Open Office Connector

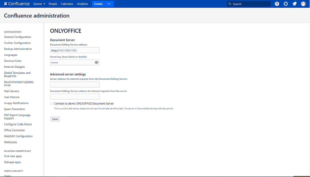point(14,130)
